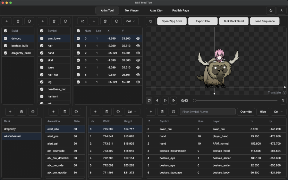Toggle dark mode with the moon icon
The width and height of the screenshot is (288, 180).
coord(271,10)
